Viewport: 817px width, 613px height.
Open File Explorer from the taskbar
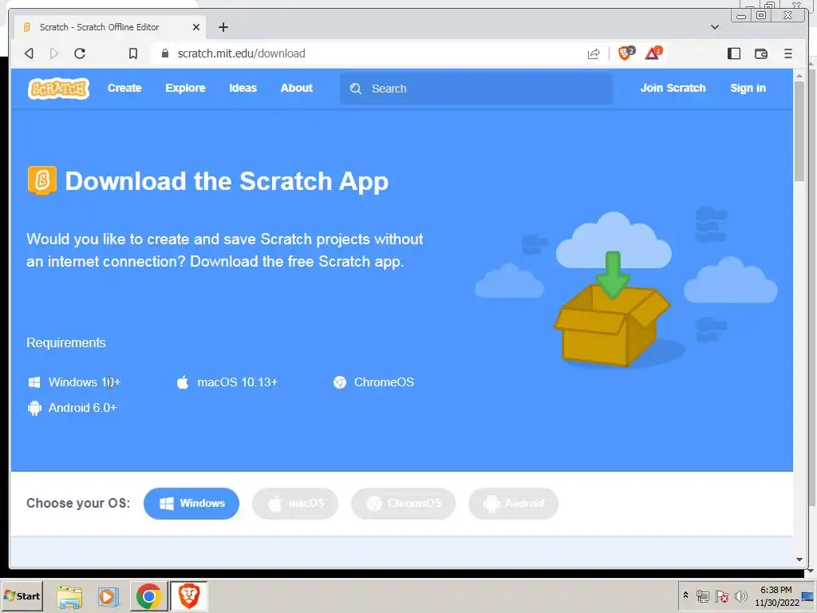click(x=69, y=596)
